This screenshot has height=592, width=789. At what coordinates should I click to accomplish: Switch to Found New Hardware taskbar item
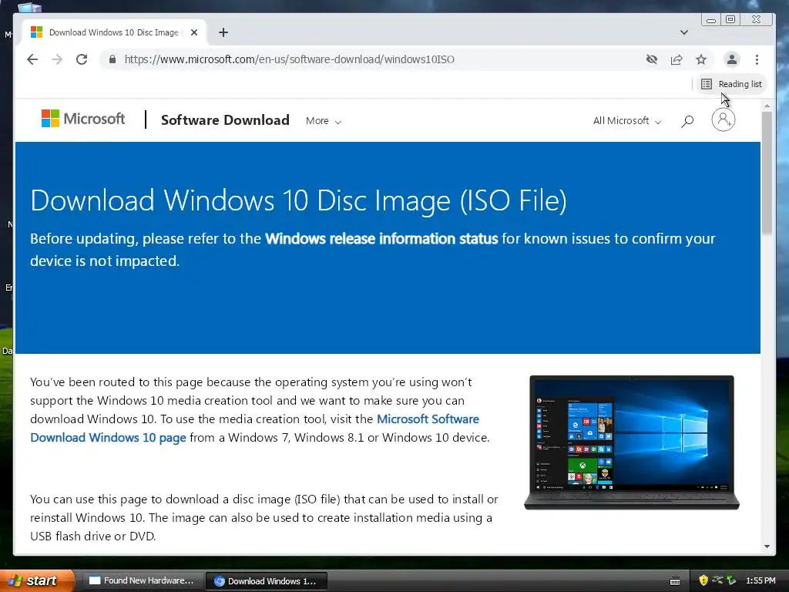coord(142,581)
